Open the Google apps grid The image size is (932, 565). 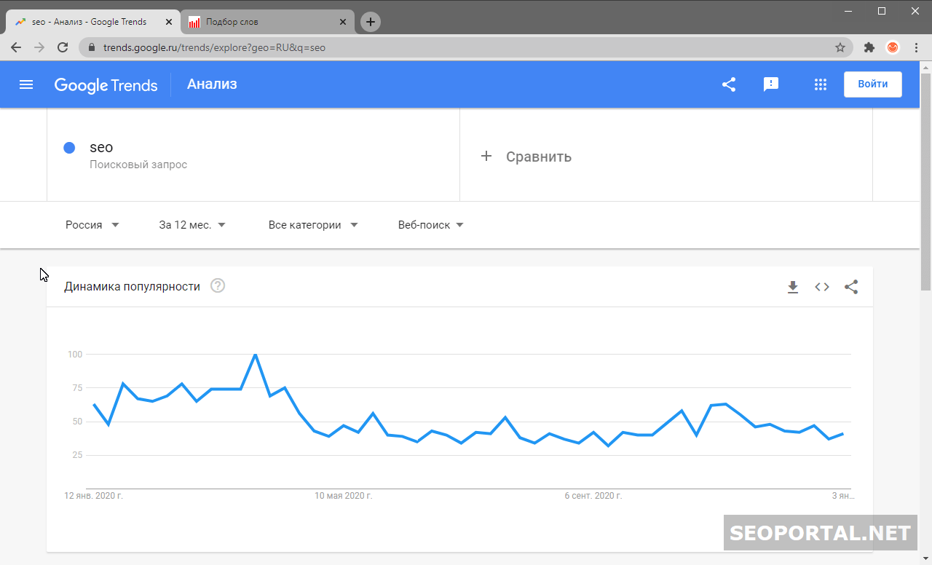[821, 84]
